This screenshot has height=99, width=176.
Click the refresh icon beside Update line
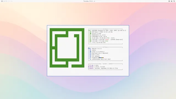pos(89,68)
